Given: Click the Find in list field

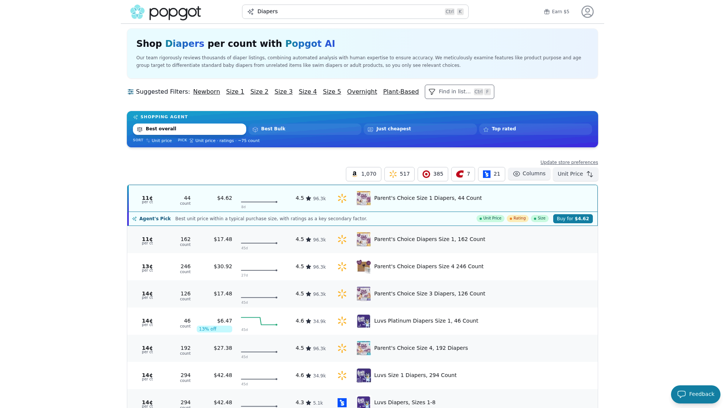Looking at the screenshot, I should tap(459, 92).
